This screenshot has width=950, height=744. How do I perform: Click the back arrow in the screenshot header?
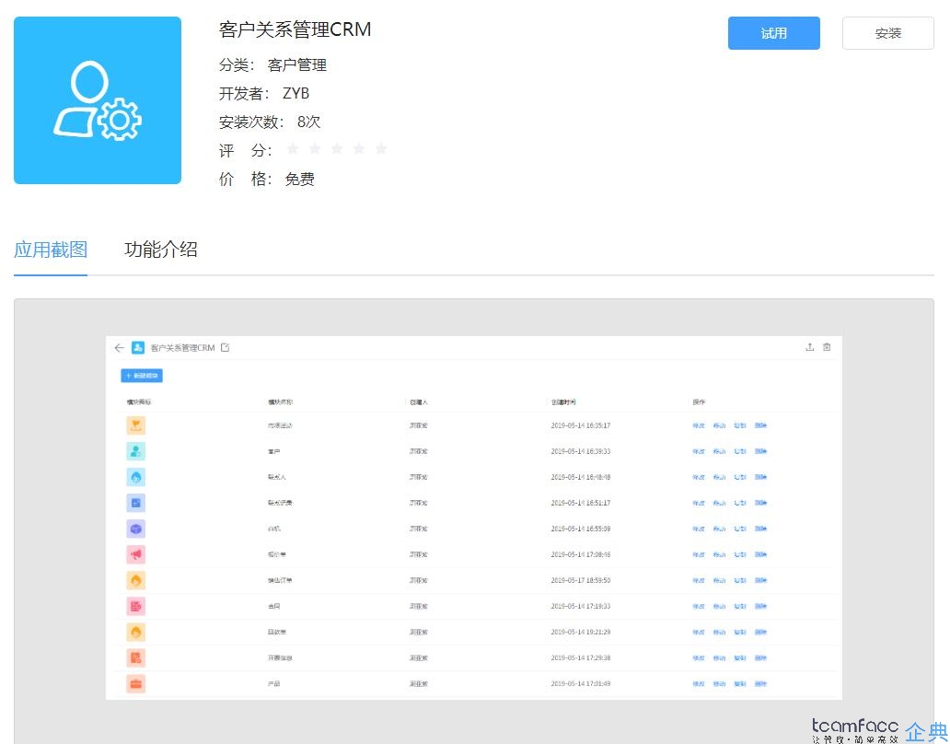[x=119, y=348]
